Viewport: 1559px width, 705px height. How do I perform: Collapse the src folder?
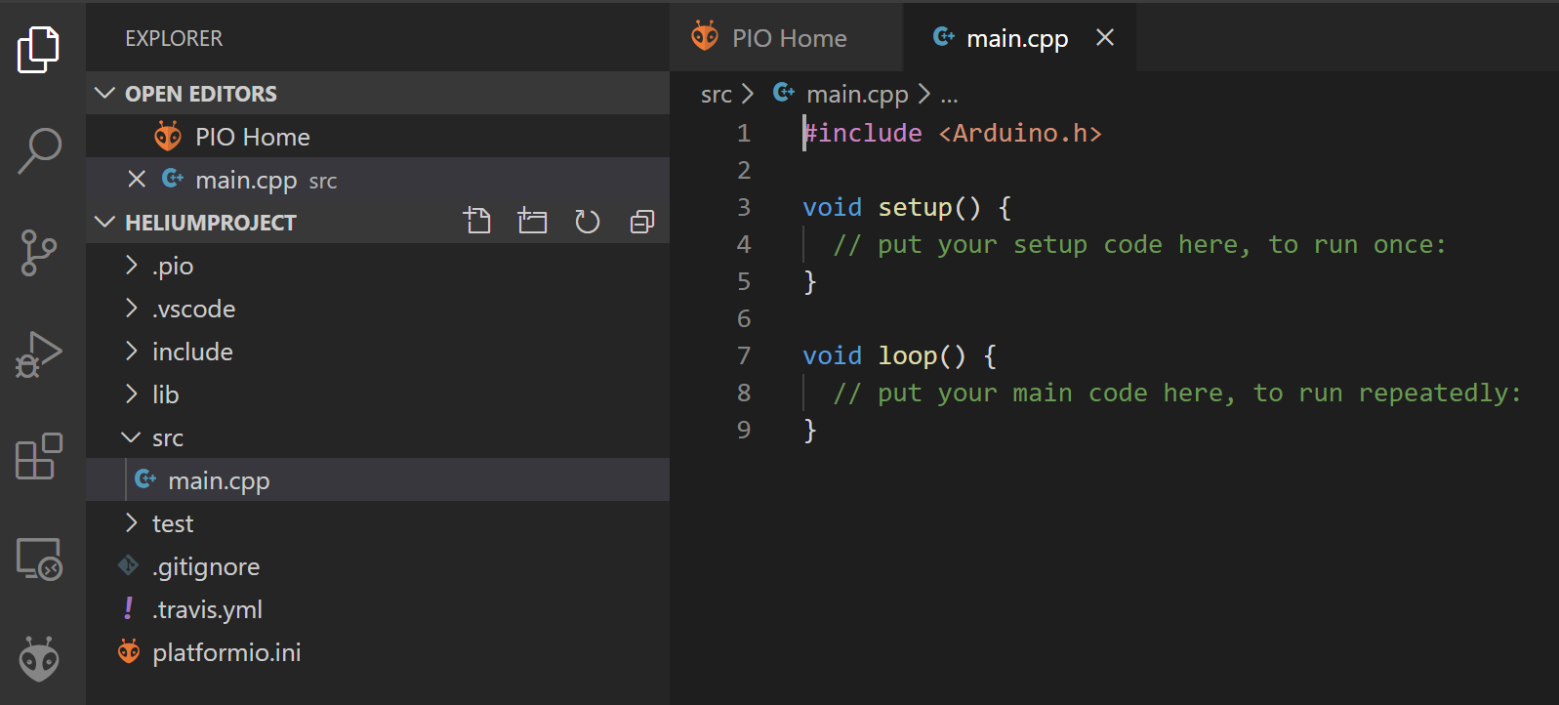pyautogui.click(x=167, y=437)
